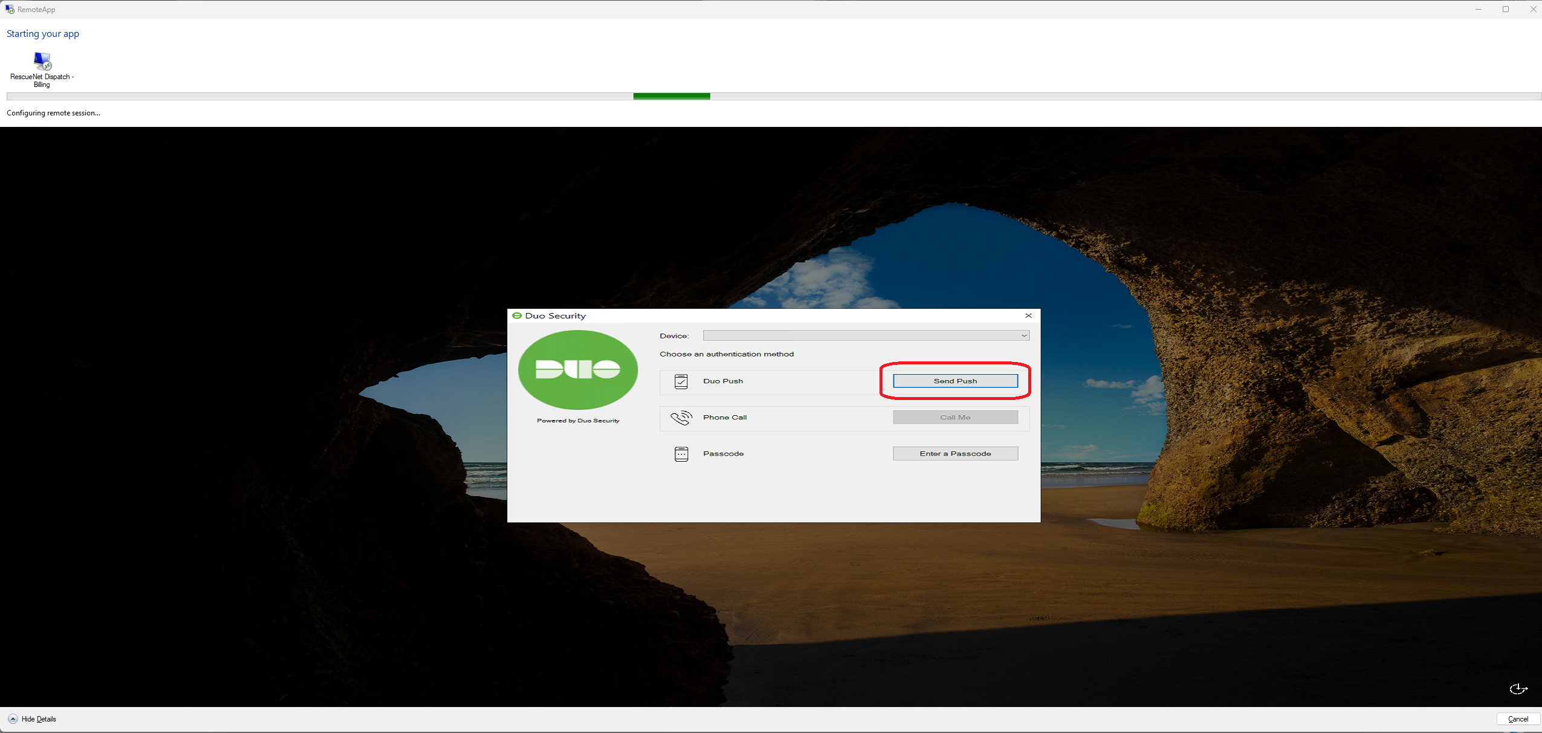Click the Phone Call handset icon
The image size is (1542, 733).
(681, 418)
